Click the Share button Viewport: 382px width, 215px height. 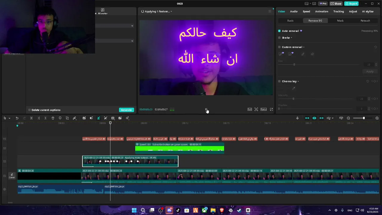[x=336, y=4]
